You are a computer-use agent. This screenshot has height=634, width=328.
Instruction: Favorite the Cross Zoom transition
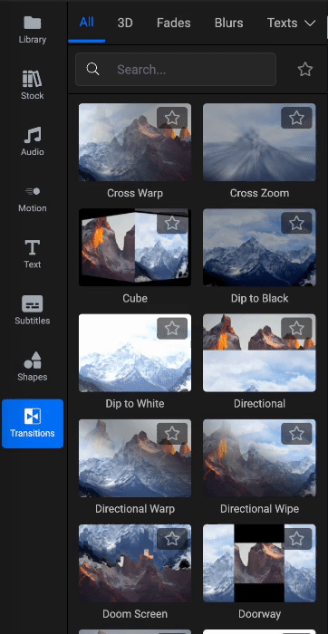[296, 118]
